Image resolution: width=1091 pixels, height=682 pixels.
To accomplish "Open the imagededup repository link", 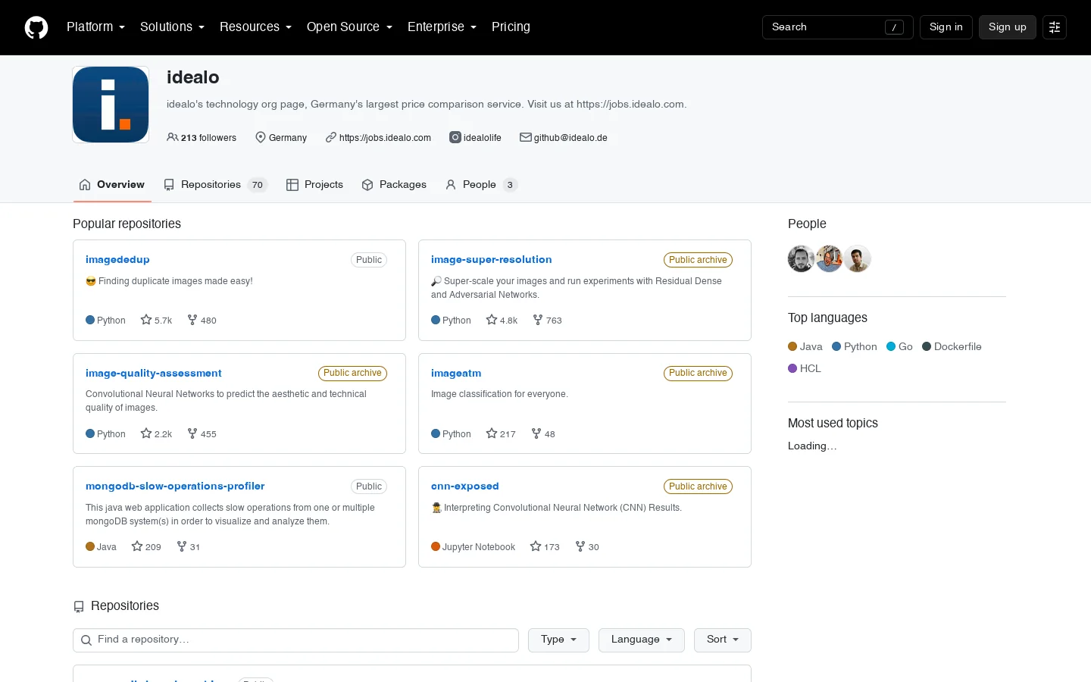I will pos(117,260).
